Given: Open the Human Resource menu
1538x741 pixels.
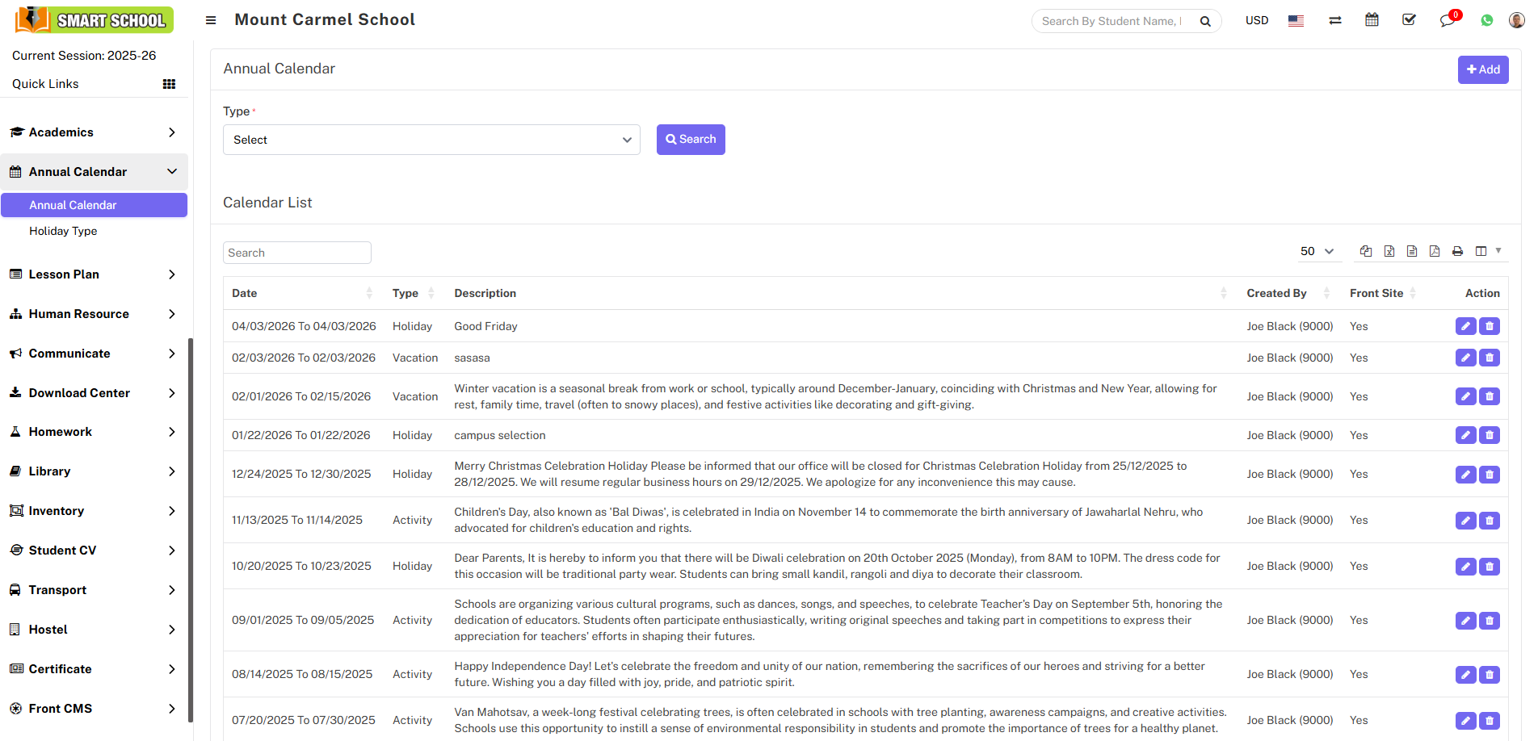Looking at the screenshot, I should pyautogui.click(x=94, y=314).
